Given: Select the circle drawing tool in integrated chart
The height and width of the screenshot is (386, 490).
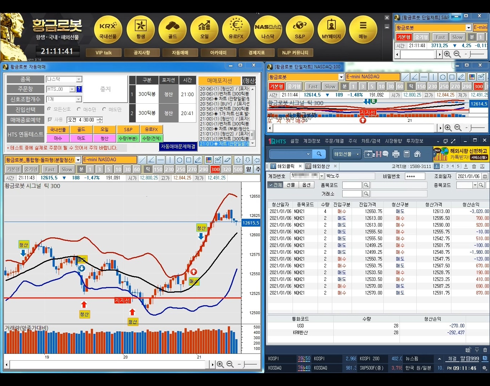Looking at the screenshot, I should (179, 160).
